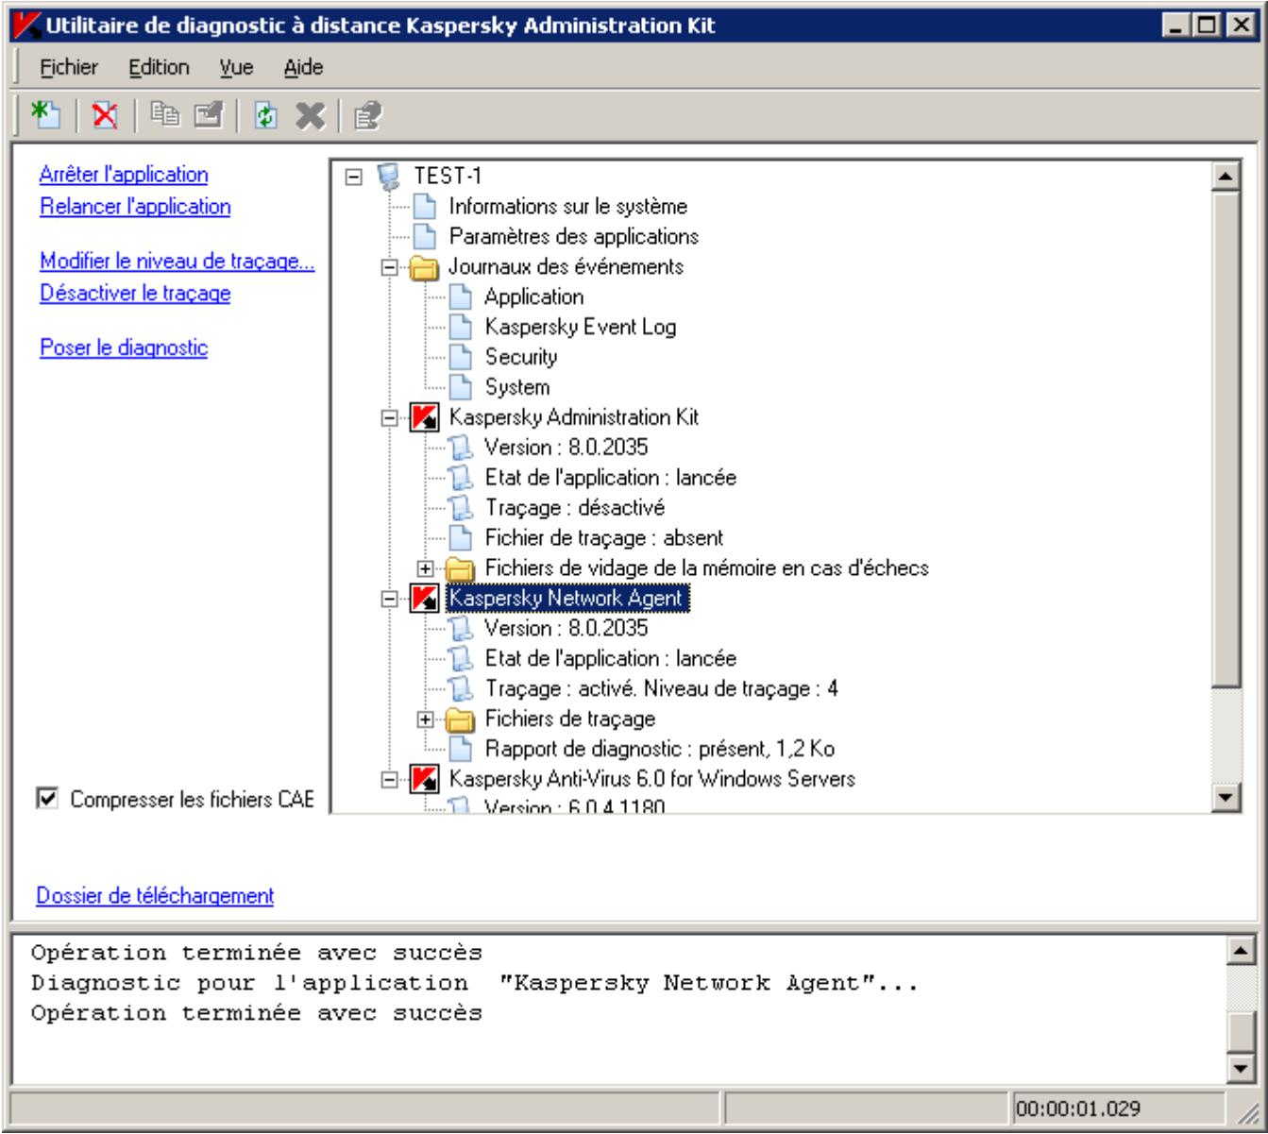Click the Kaspersky logo in the title bar
The image size is (1268, 1134).
click(25, 26)
